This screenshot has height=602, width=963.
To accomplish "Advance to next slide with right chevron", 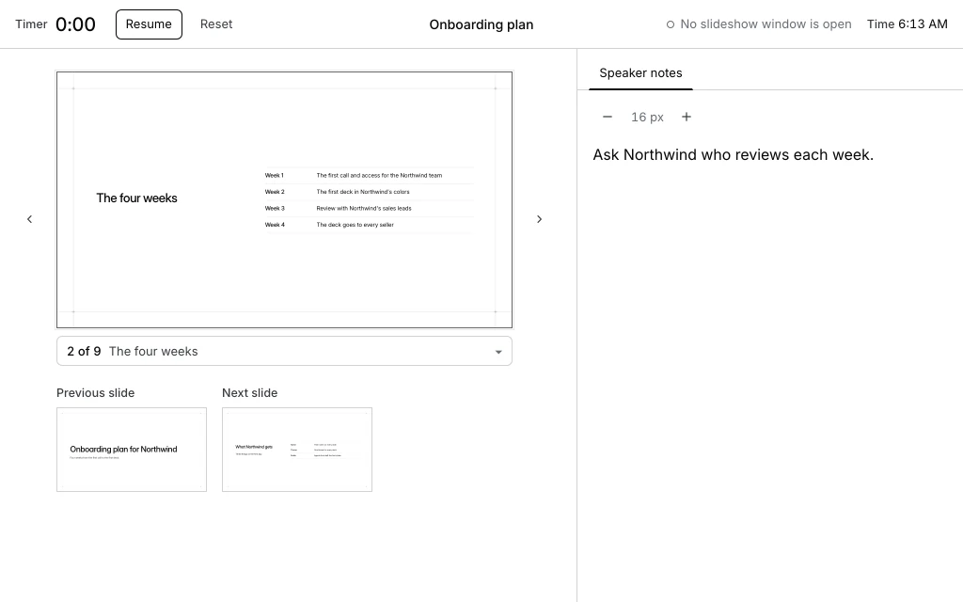I will 539,219.
